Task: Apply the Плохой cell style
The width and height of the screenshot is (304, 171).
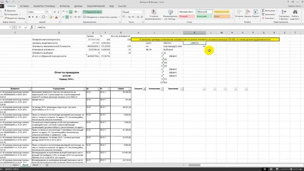Action: (187, 17)
